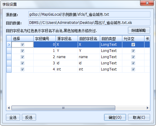The image size is (156, 126).
Task: Toggle allow-null checkbox for the int row
Action: click(x=133, y=69)
